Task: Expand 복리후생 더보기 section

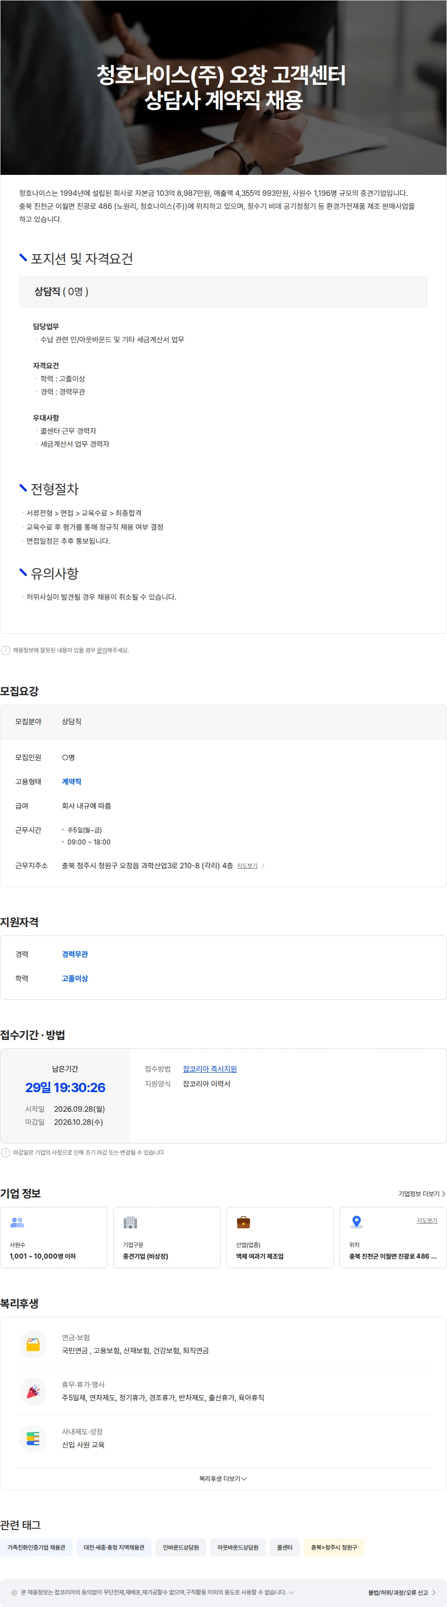Action: pos(223,1478)
